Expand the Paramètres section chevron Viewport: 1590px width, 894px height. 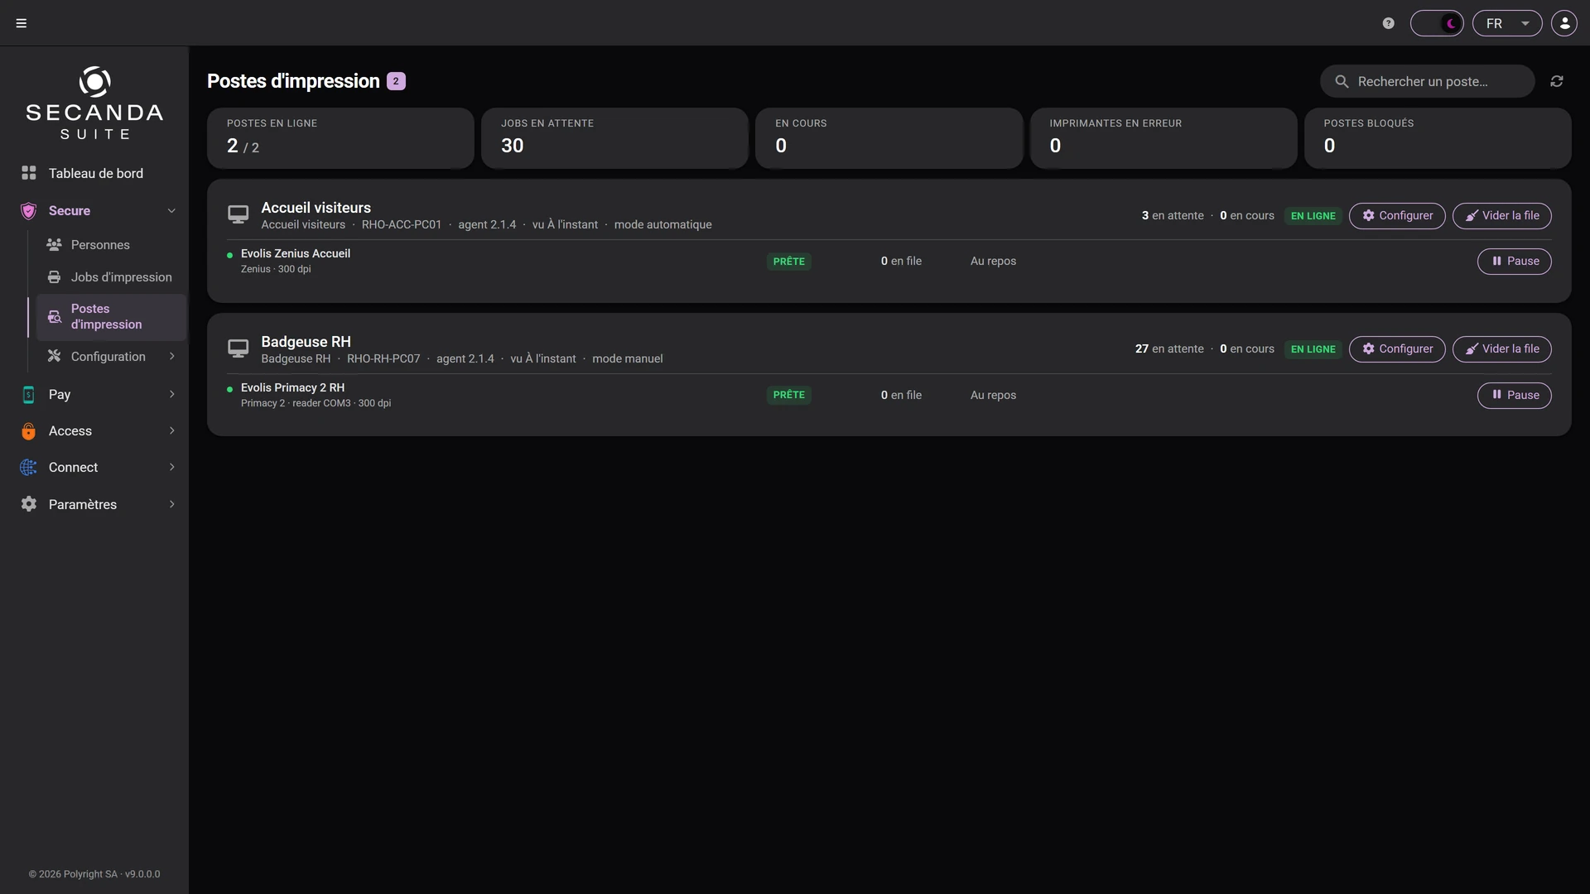pos(171,505)
